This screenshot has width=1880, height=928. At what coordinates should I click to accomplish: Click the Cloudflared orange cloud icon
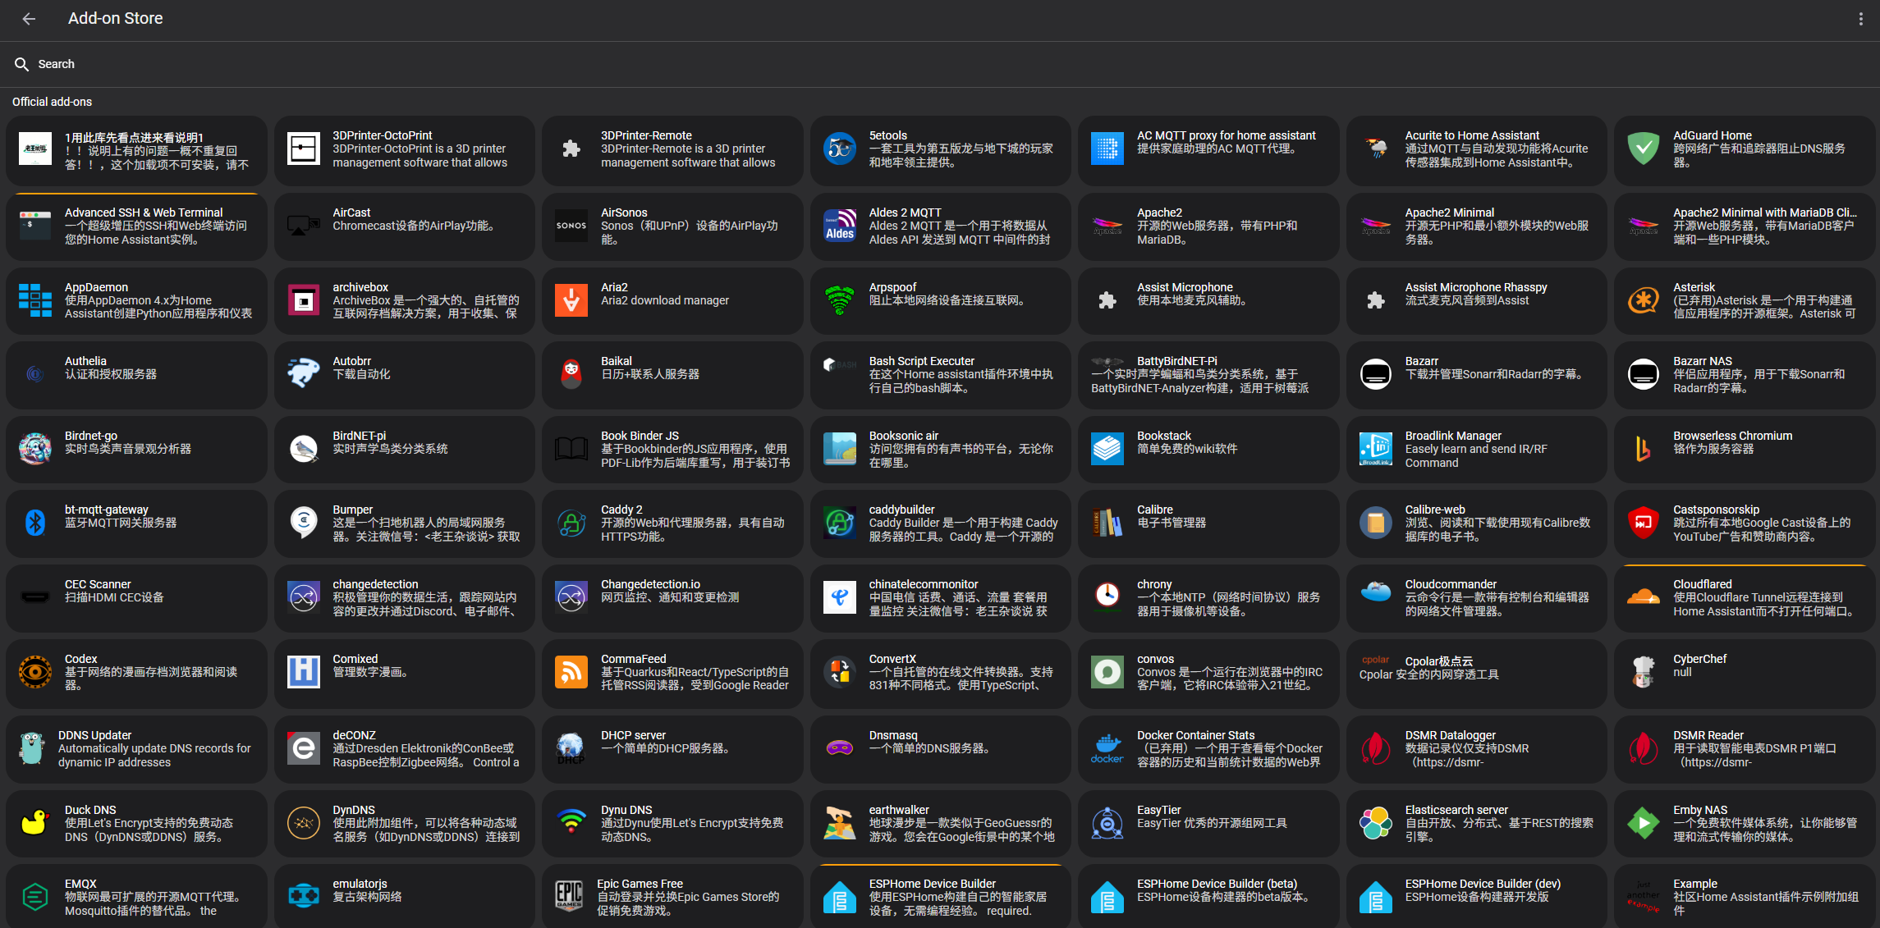(1643, 597)
